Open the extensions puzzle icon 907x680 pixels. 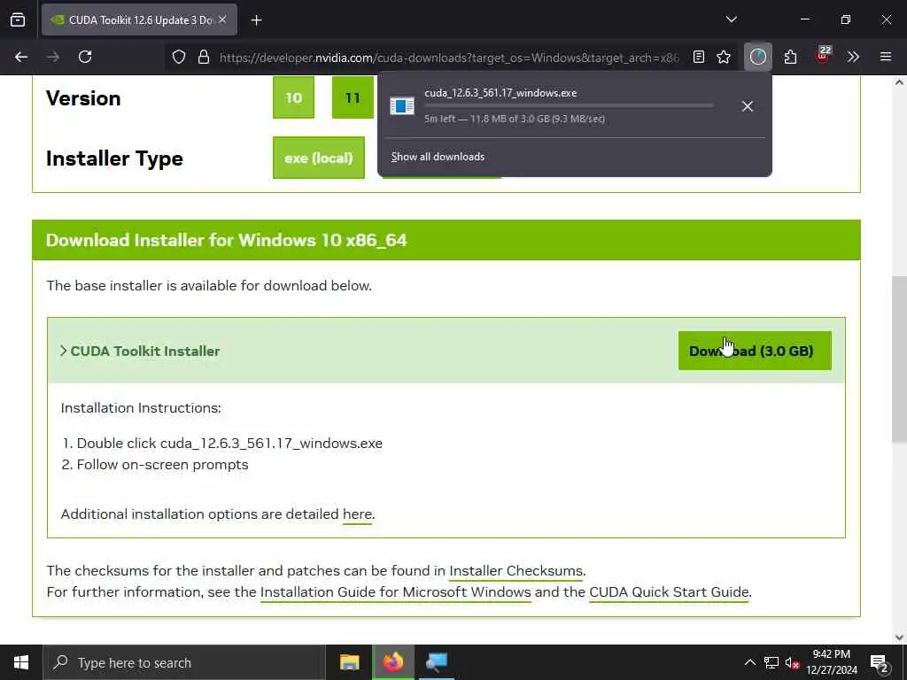(790, 57)
